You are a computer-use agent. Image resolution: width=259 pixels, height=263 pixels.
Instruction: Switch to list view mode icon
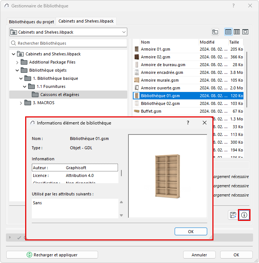click(x=228, y=32)
